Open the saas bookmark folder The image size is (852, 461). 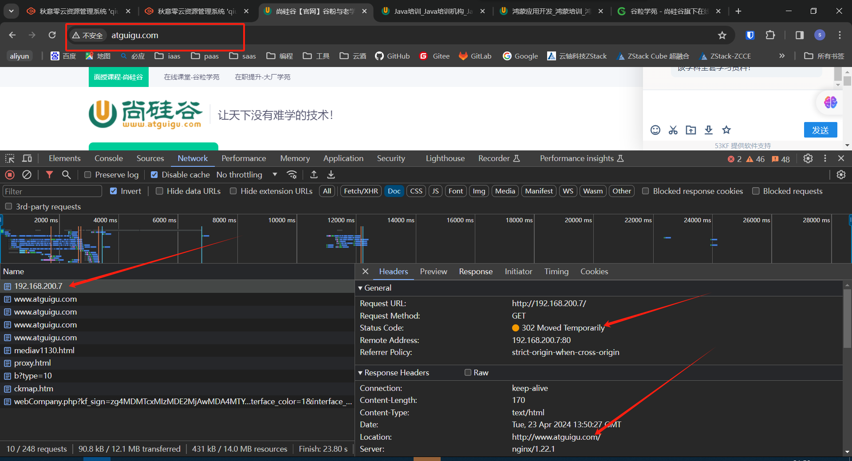pos(243,56)
